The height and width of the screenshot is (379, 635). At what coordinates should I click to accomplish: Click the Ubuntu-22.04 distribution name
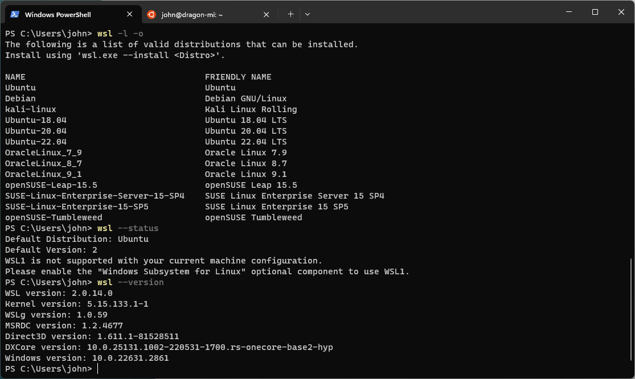(x=36, y=141)
